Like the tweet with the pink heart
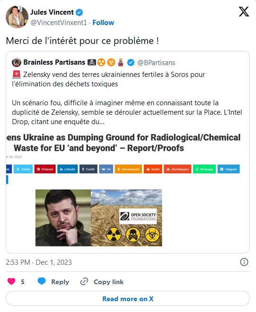The image size is (256, 312). click(11, 282)
